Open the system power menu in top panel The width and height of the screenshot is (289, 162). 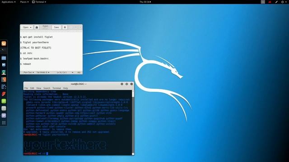(284, 2)
